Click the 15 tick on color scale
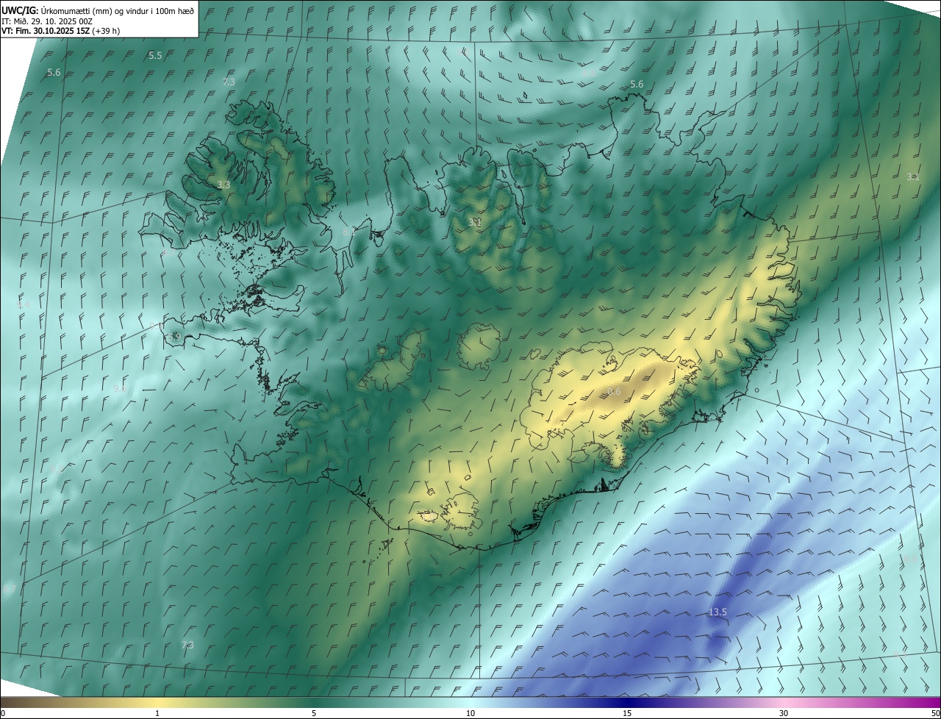This screenshot has height=719, width=941. pyautogui.click(x=627, y=714)
